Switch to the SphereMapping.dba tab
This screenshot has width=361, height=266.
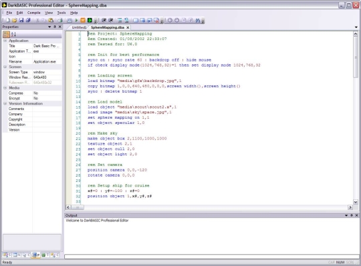point(108,27)
